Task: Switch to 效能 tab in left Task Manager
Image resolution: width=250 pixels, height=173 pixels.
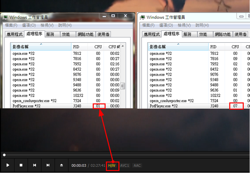Action: coord(68,34)
